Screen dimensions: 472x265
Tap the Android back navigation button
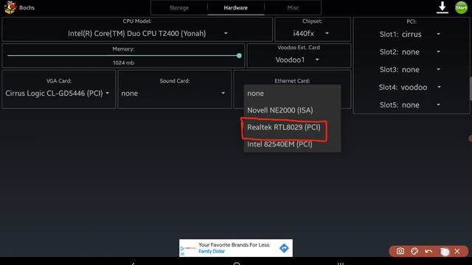pos(133,264)
